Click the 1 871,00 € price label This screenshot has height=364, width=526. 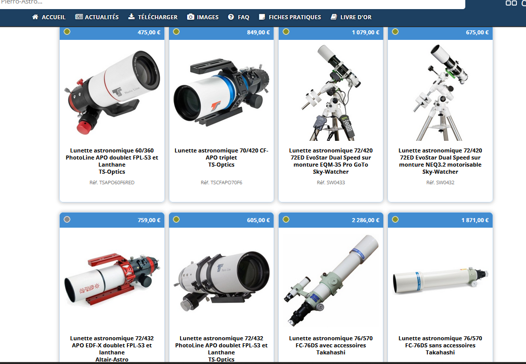(475, 220)
